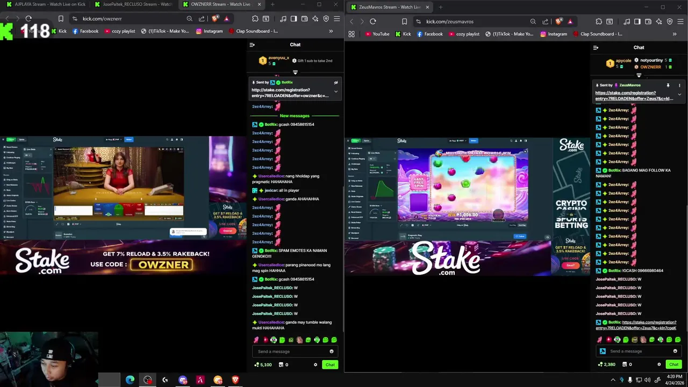Bookmark the kick.com/zeusmavros page
Screen dimensions: 688x387
coord(405,21)
